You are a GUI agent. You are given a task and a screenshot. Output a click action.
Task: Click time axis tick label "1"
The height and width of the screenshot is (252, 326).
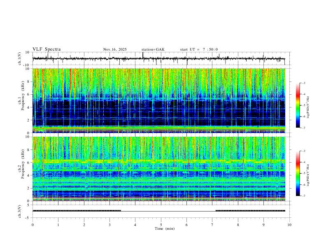point(58,225)
